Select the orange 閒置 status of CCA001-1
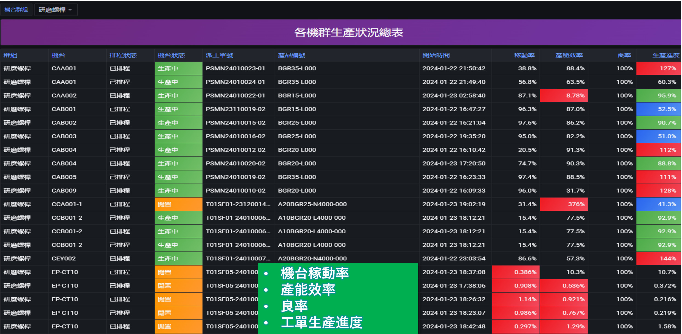The width and height of the screenshot is (682, 334). tap(178, 204)
